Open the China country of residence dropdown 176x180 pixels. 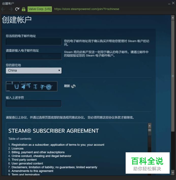(34, 71)
